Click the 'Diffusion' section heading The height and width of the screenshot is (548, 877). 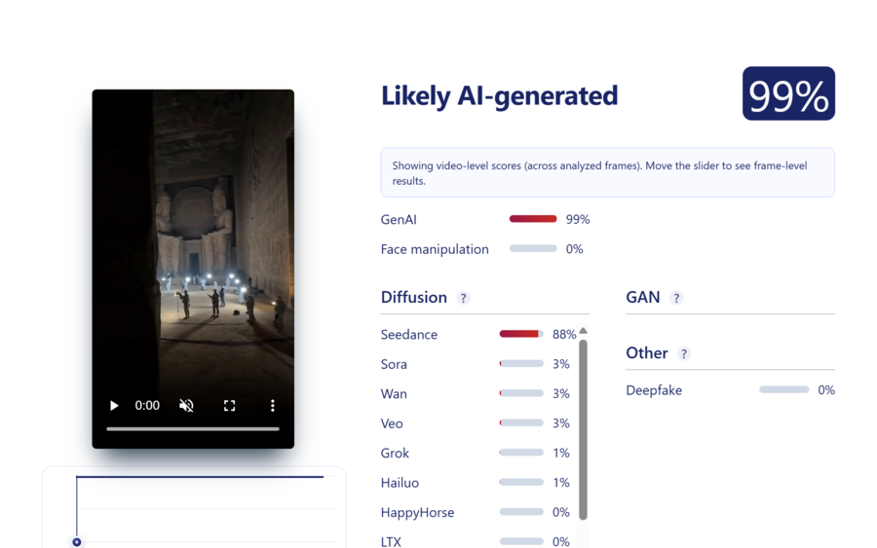tap(414, 297)
